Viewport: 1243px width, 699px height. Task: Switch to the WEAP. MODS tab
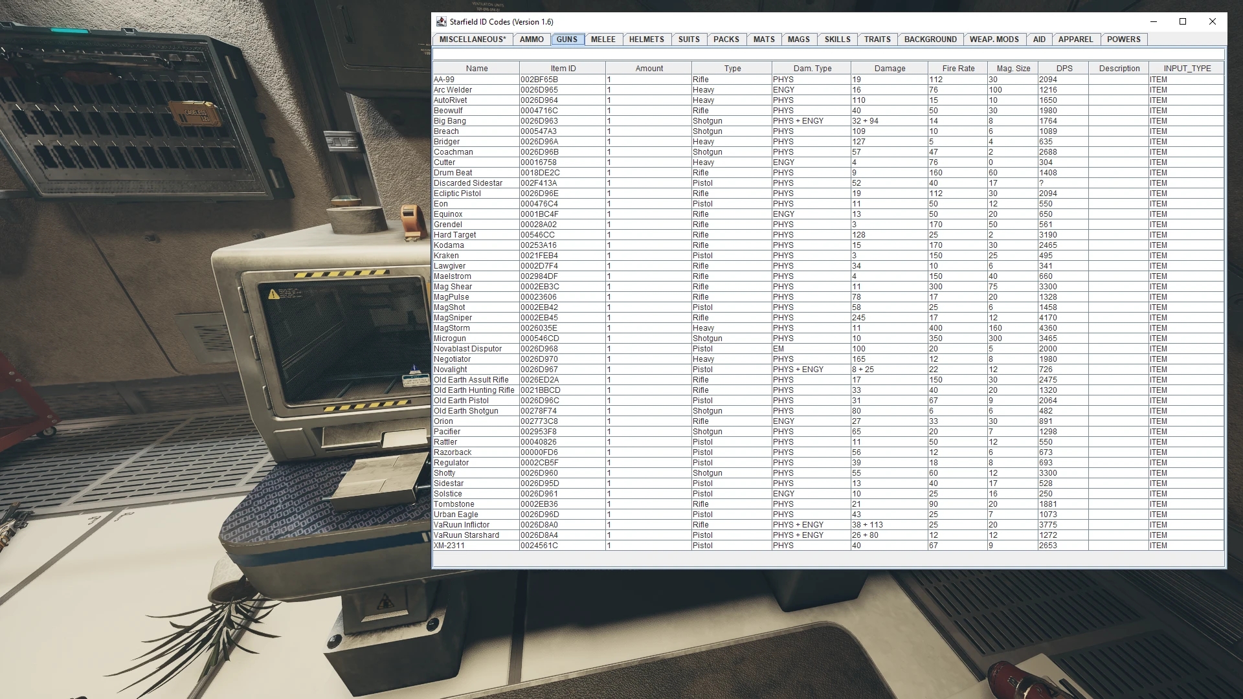pos(994,39)
